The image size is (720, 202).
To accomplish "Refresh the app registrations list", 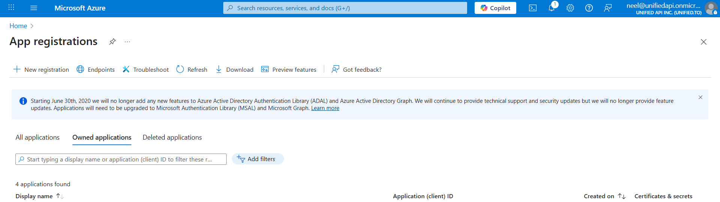I will coord(192,69).
